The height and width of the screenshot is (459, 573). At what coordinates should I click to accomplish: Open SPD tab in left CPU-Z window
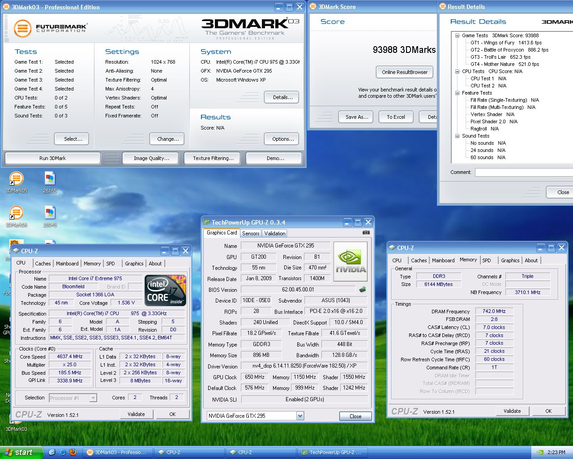click(x=111, y=264)
